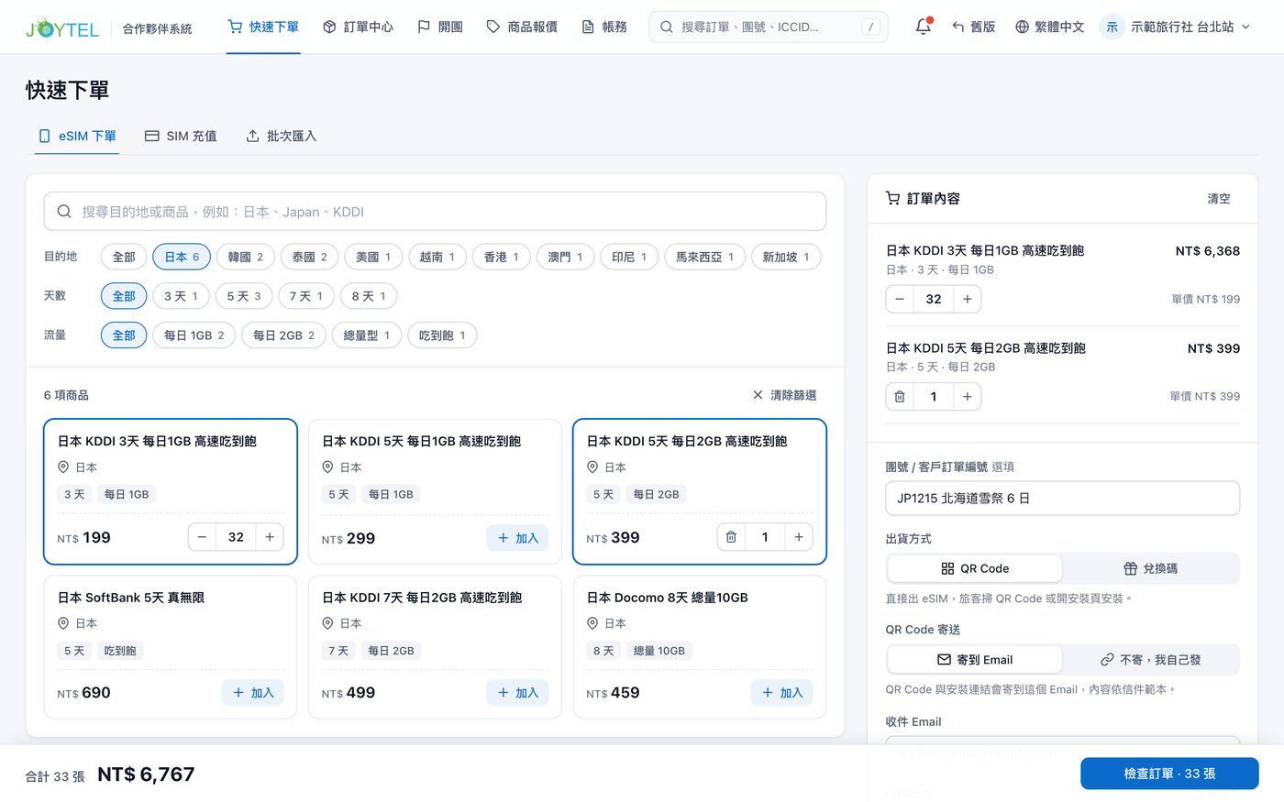Image resolution: width=1284 pixels, height=802 pixels.
Task: Add one more KDDI 5天 每日2GB in order panel
Action: [968, 396]
